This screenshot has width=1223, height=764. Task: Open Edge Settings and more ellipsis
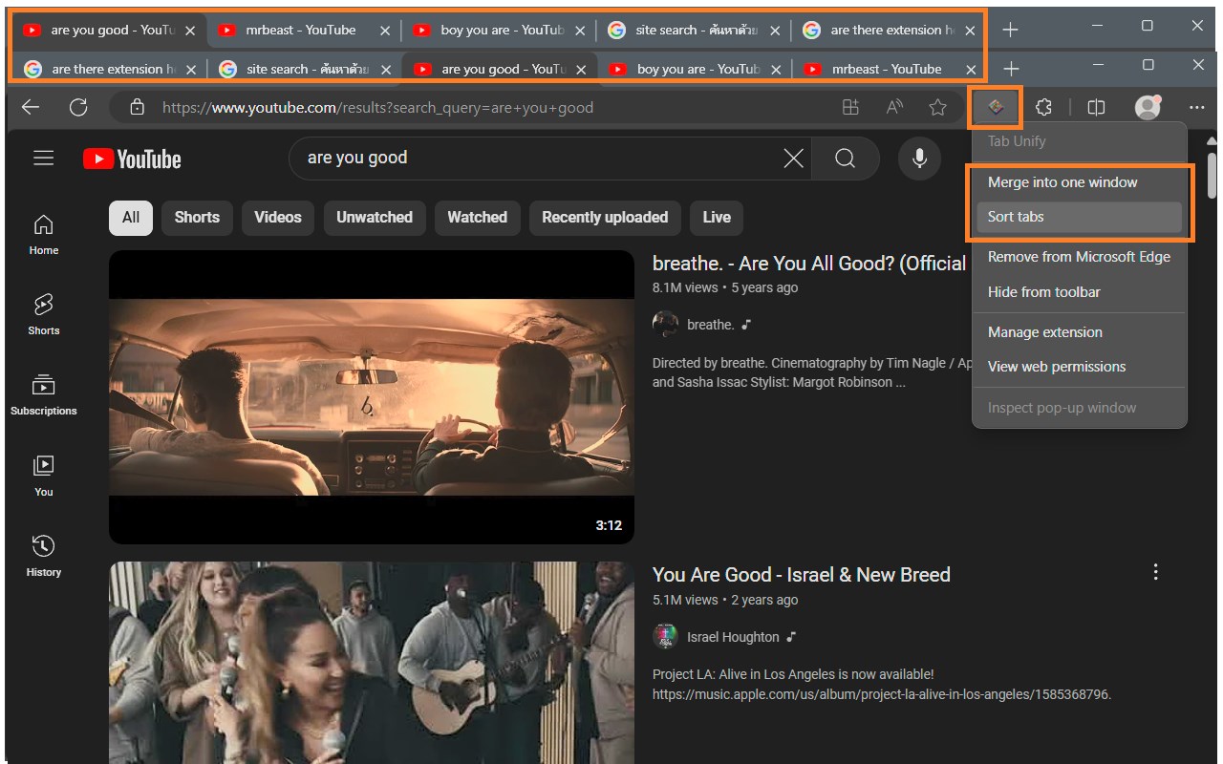(1197, 107)
